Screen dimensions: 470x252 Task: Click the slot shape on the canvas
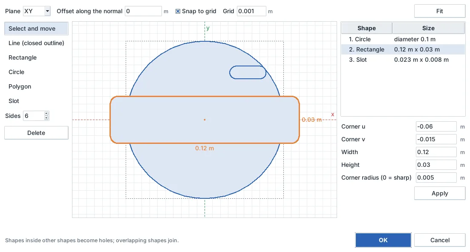click(x=248, y=72)
